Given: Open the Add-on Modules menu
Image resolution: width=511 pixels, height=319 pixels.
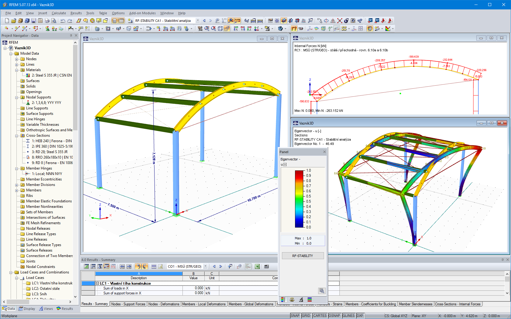Looking at the screenshot, I should coord(142,13).
